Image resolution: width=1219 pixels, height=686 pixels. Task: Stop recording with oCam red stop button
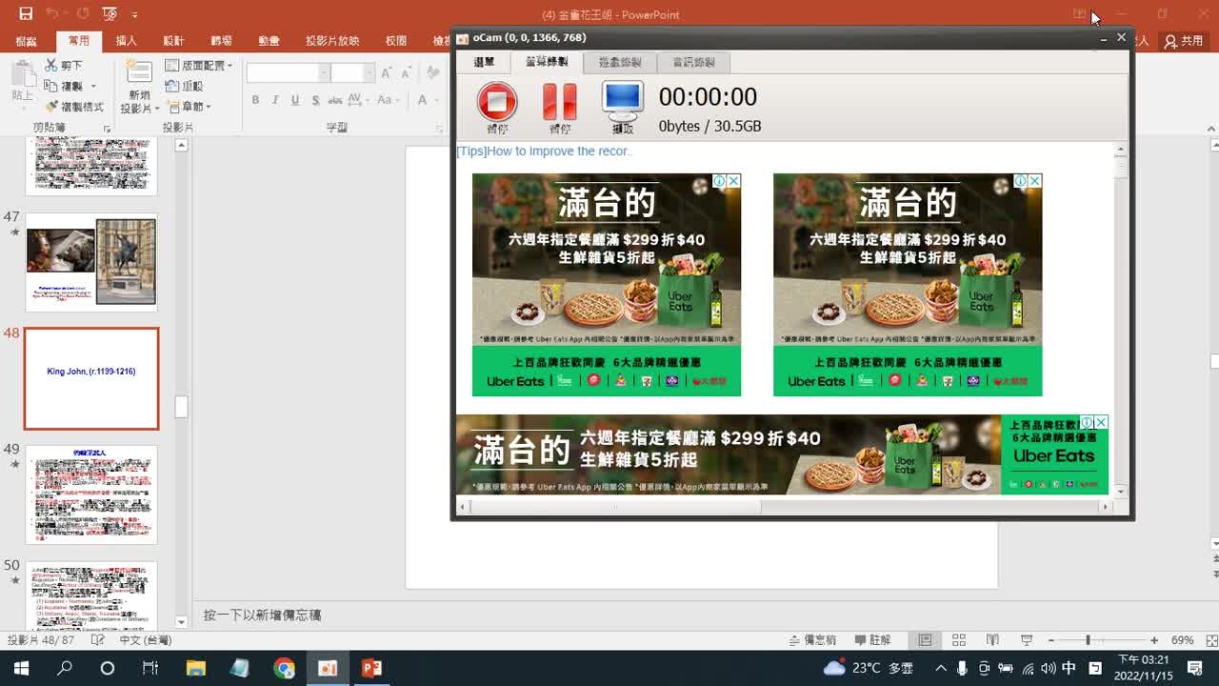coord(497,102)
